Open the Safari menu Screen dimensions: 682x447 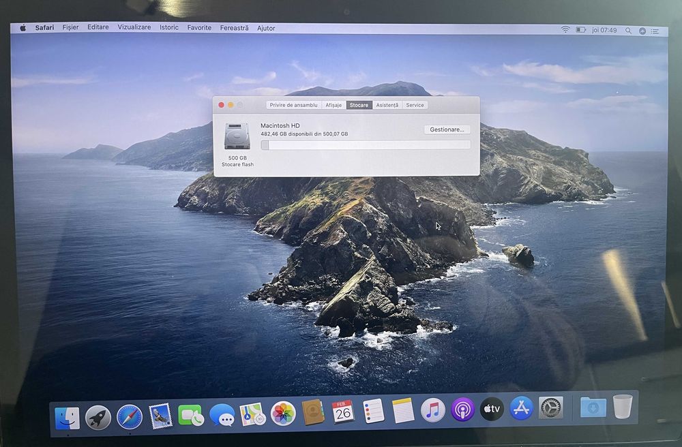click(44, 27)
